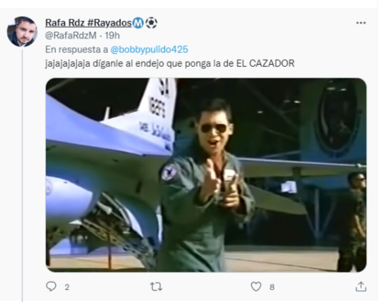Like the tweet with heart icon
Viewport: 383px width, 302px height.
click(256, 286)
